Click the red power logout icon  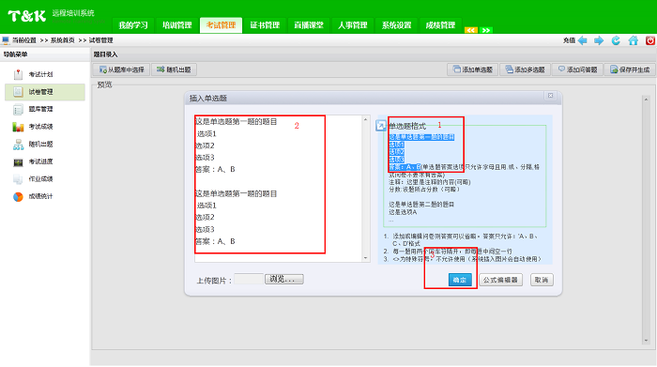(x=650, y=40)
